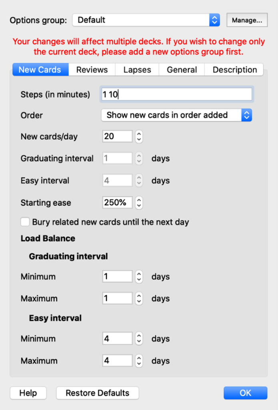Enable Bury related new cards checkbox
Viewport: 278px width, 410px height.
tap(25, 222)
